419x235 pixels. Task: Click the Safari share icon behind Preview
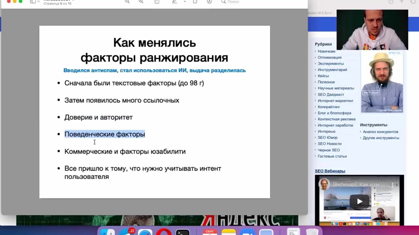(x=391, y=2)
